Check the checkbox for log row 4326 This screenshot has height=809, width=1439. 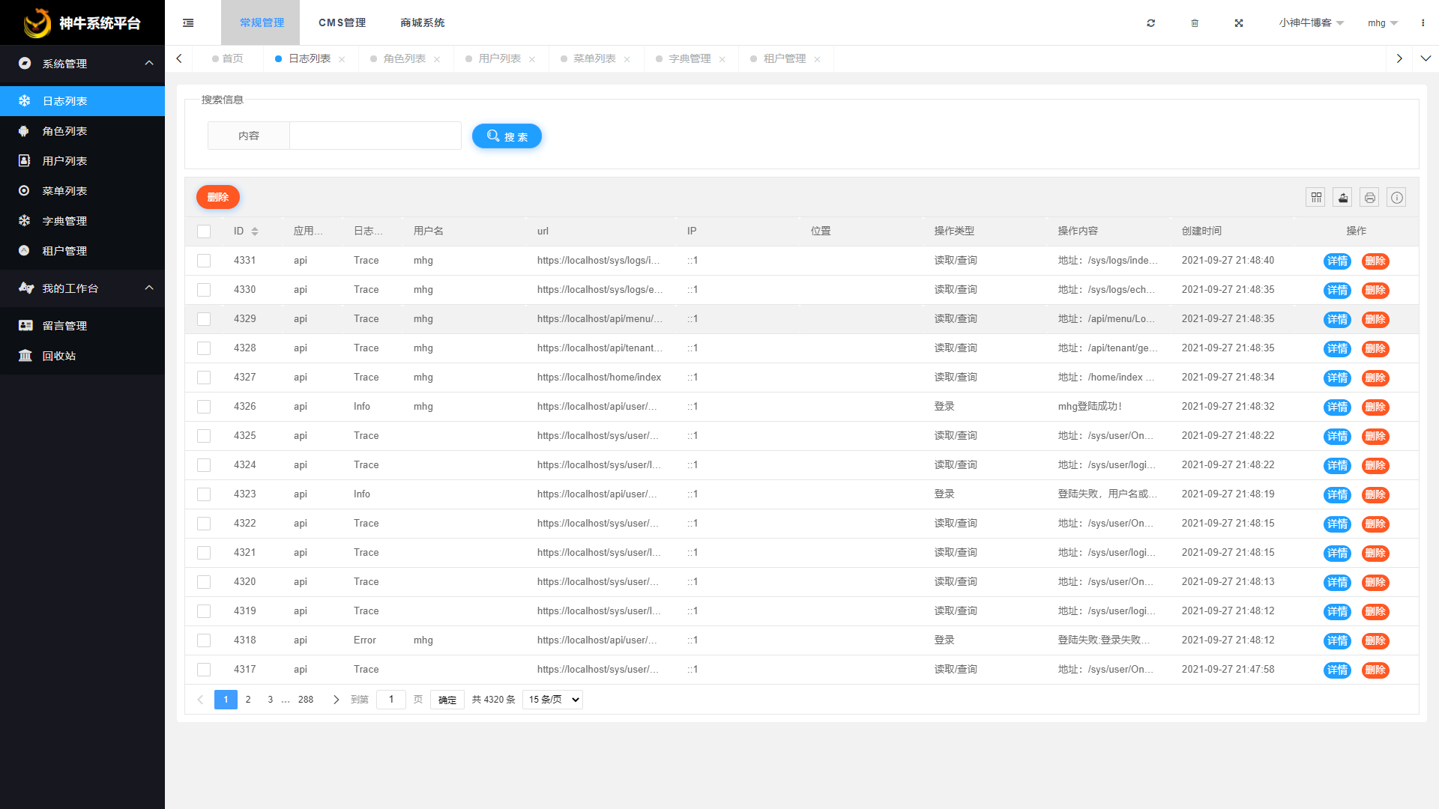[x=203, y=406]
